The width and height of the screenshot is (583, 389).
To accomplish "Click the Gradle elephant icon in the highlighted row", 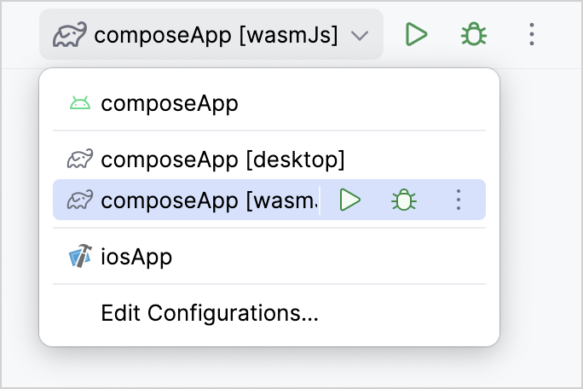I will (80, 200).
